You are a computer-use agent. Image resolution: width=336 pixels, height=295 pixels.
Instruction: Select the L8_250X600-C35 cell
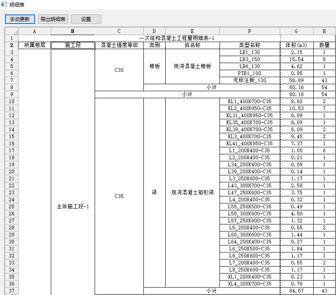(250, 270)
